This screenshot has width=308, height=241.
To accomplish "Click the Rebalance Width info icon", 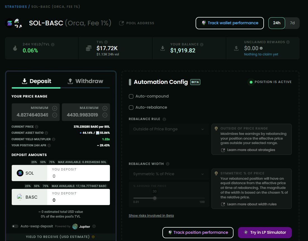I will click(x=168, y=164).
